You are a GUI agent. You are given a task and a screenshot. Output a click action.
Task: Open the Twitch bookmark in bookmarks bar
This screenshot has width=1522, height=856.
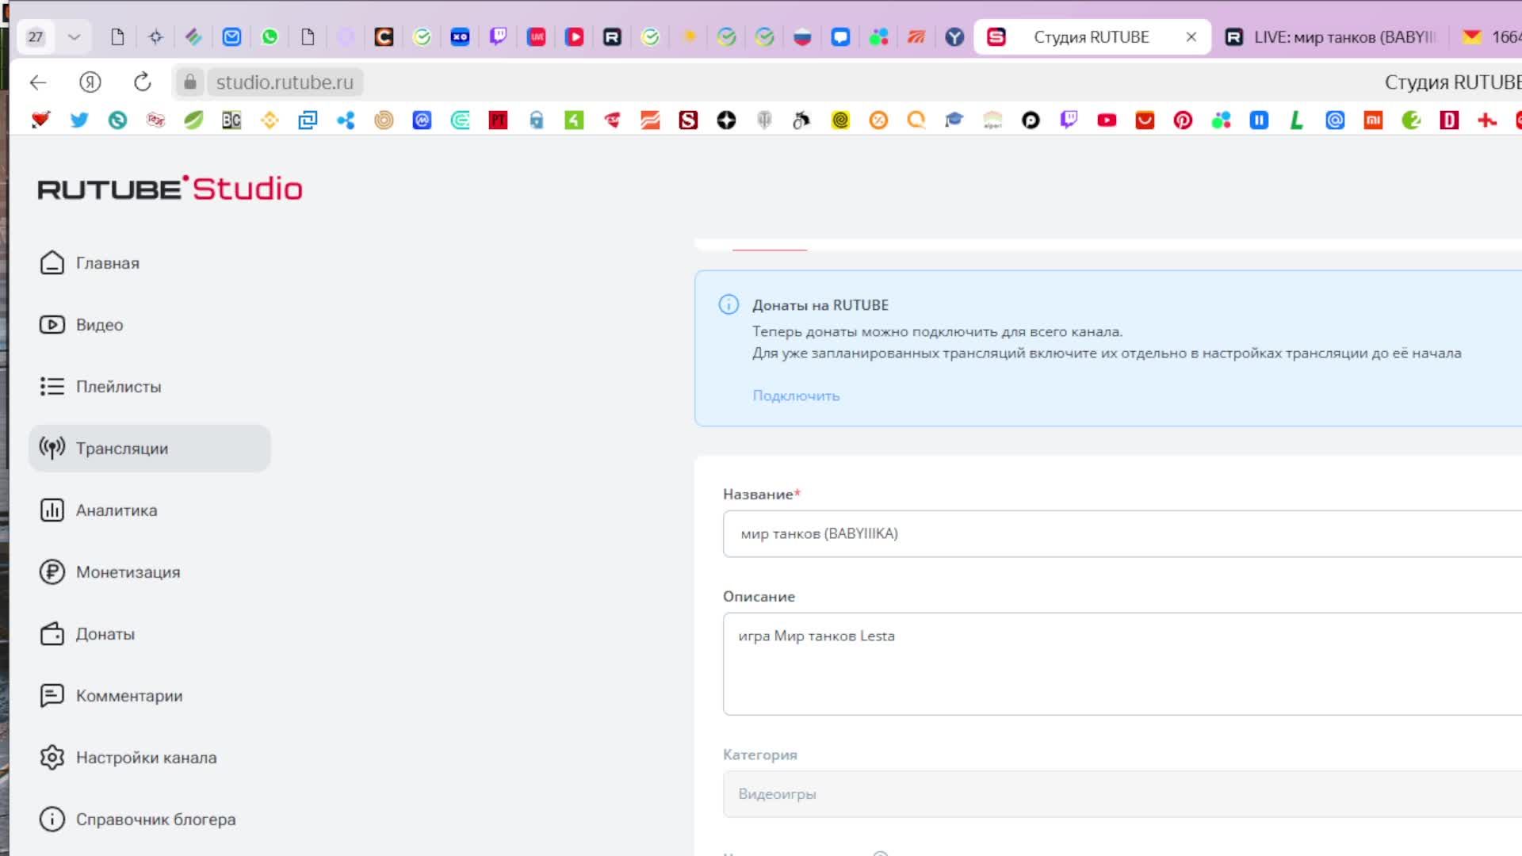click(x=1069, y=120)
